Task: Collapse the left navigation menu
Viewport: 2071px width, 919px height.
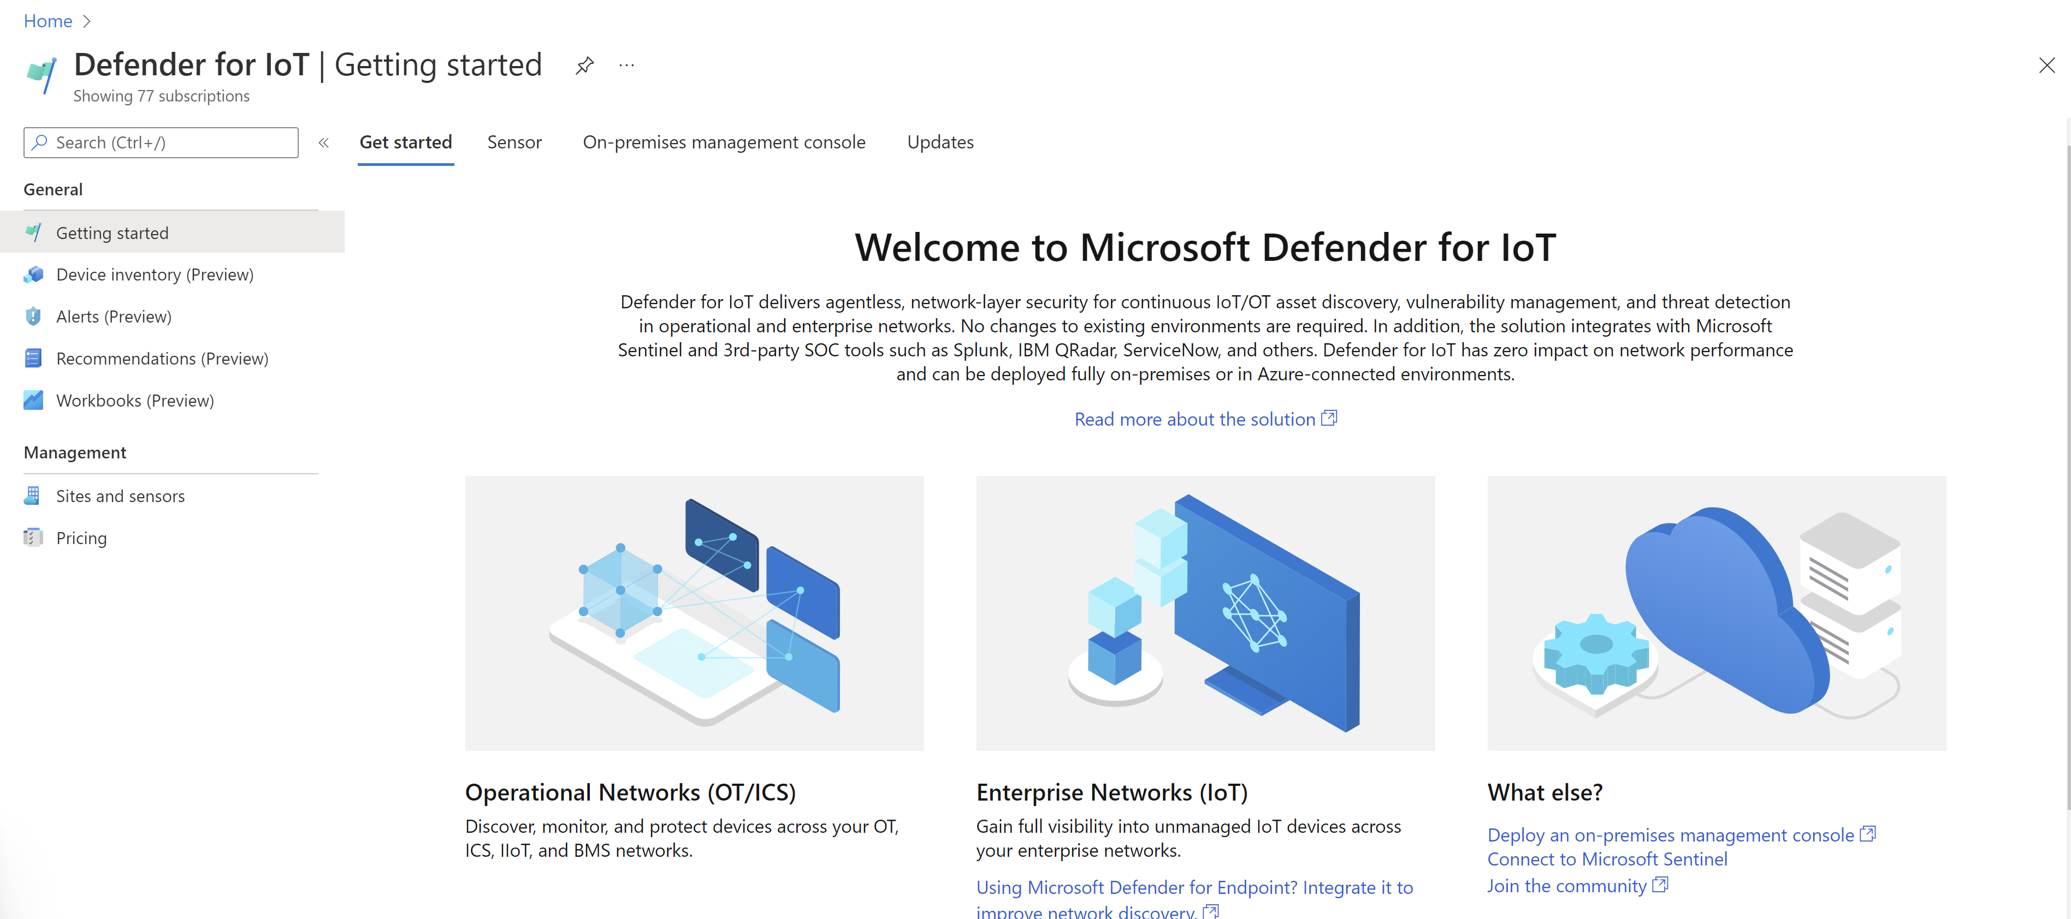Action: (x=323, y=143)
